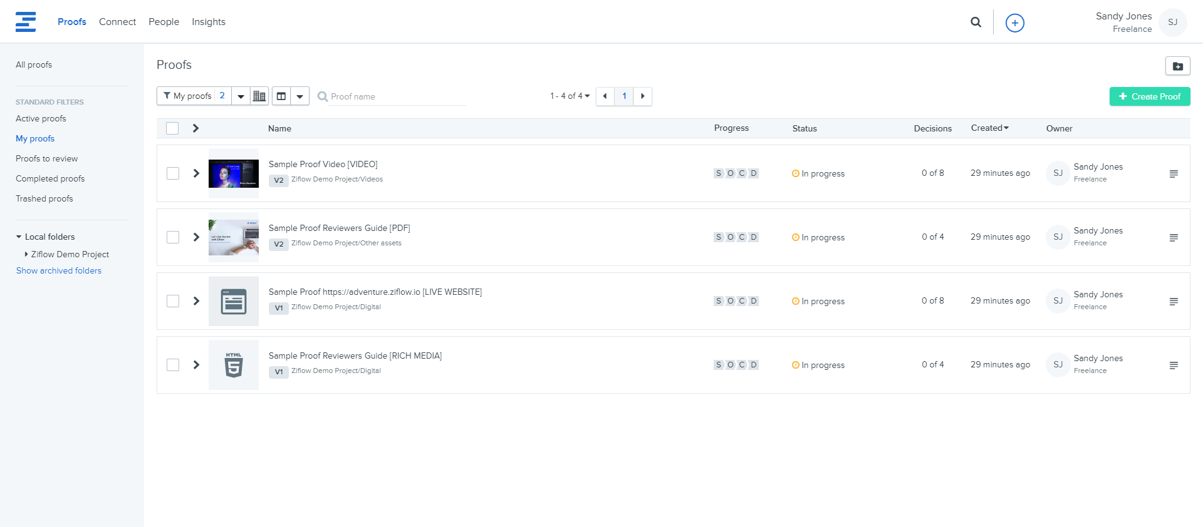This screenshot has width=1203, height=527.
Task: Expand the Sample Proof Video row
Action: click(196, 173)
